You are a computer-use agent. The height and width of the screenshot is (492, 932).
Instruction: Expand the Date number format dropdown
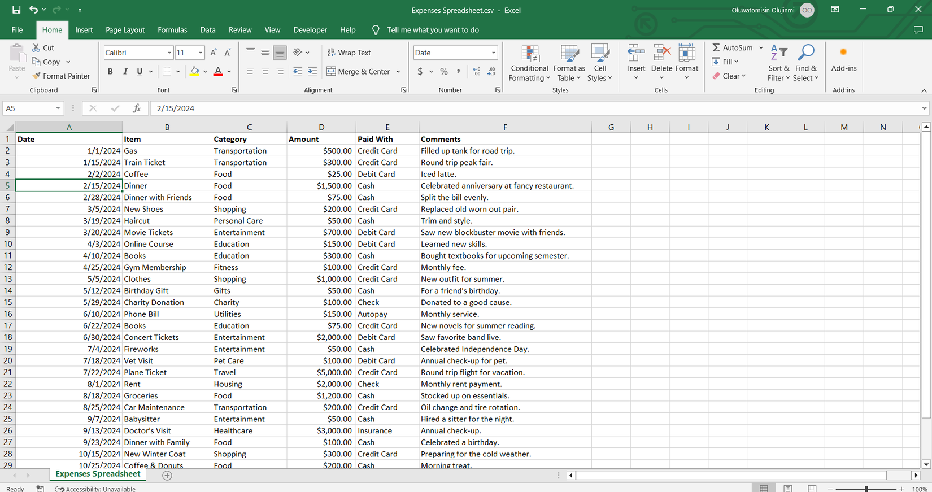[x=493, y=53]
